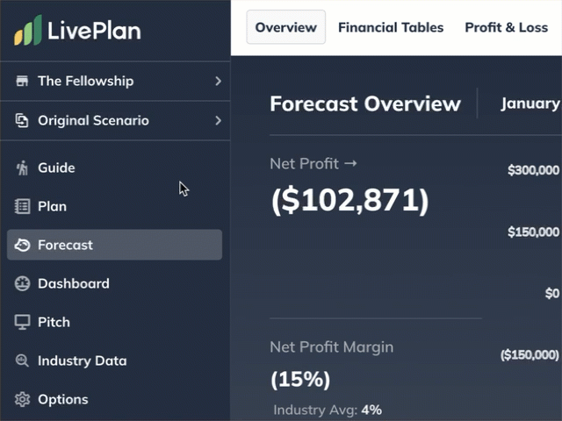Click the gauge icon next to Dashboard
This screenshot has height=421, width=562.
pos(22,283)
